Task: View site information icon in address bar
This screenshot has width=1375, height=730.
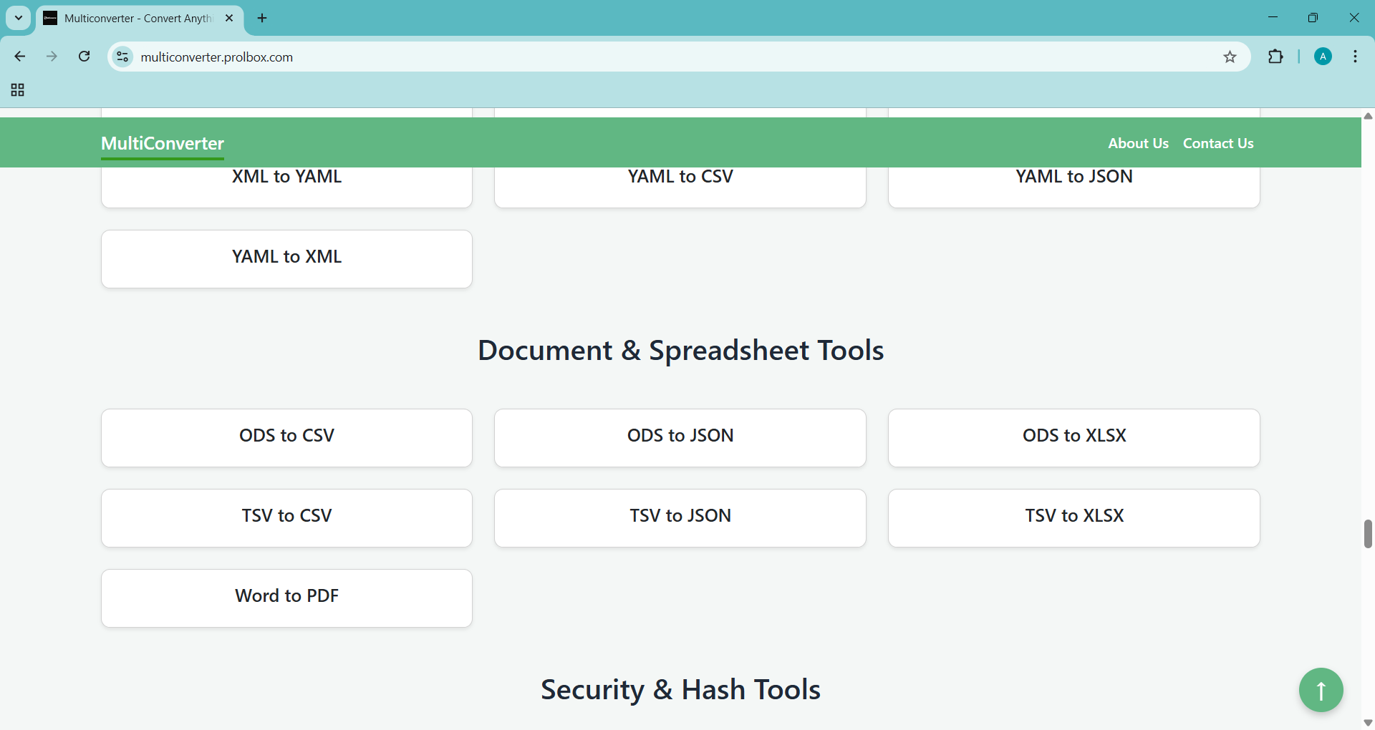Action: click(122, 57)
